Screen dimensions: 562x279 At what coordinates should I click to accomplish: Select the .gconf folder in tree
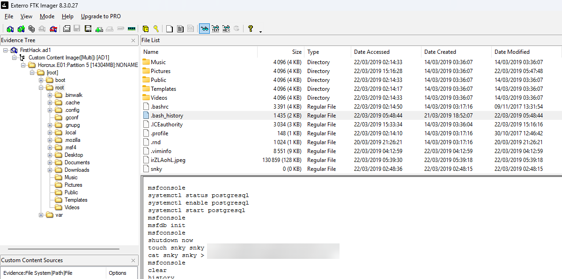point(72,117)
